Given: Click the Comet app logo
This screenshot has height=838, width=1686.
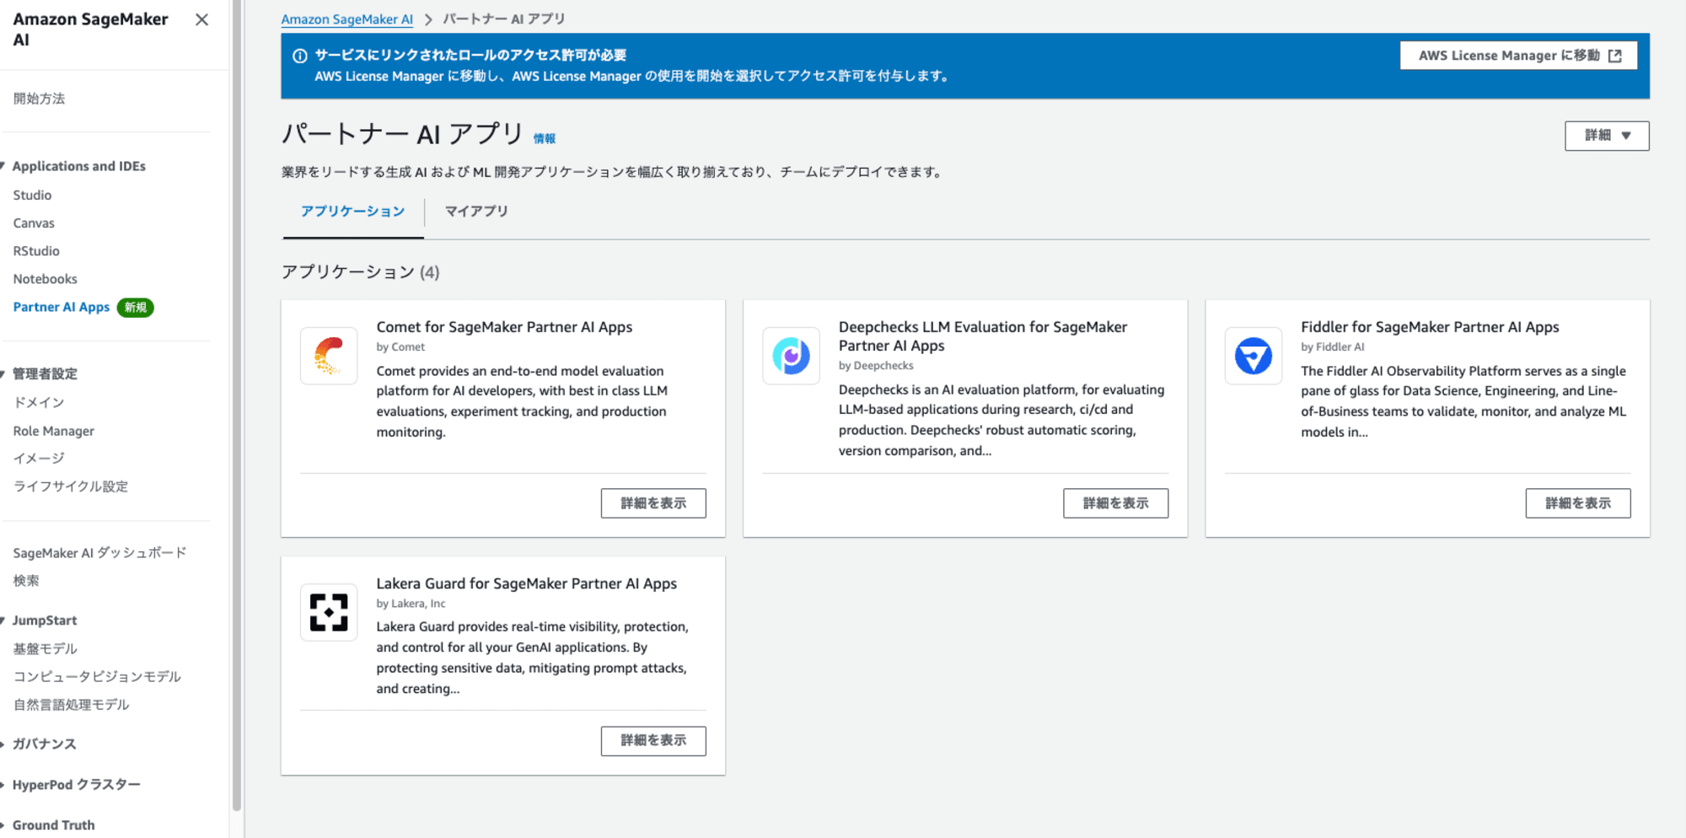Looking at the screenshot, I should [329, 356].
